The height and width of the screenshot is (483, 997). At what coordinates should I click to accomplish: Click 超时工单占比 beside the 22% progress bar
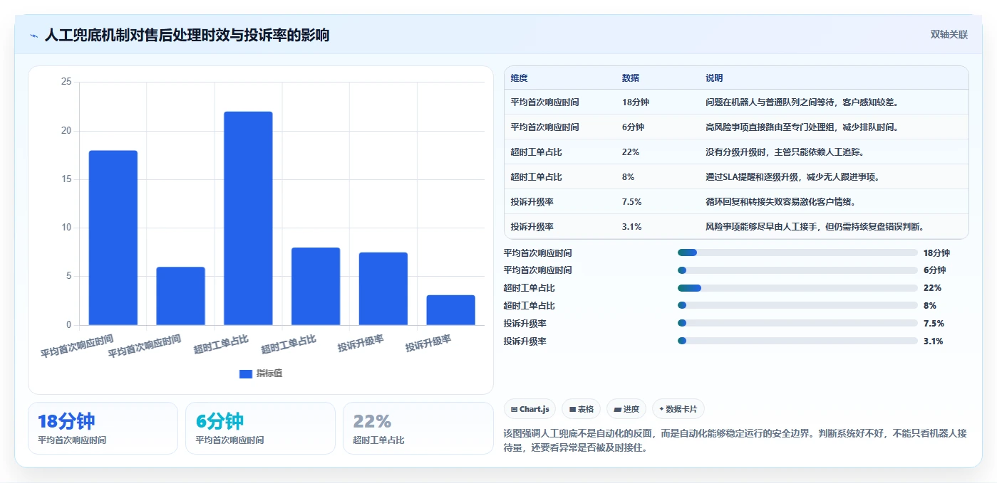coord(530,288)
